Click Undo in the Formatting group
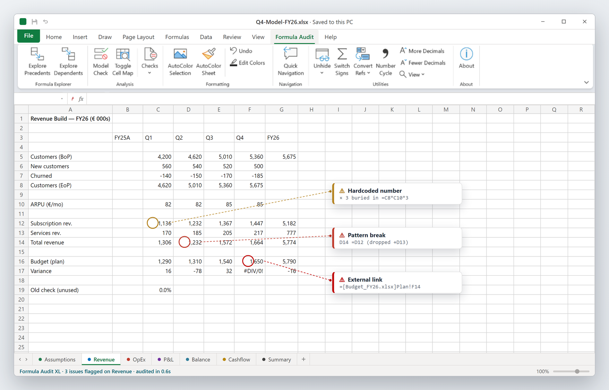This screenshot has height=390, width=609. click(x=241, y=51)
